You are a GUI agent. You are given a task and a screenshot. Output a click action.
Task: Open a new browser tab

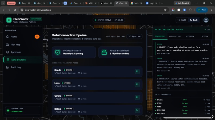pos(162,3)
